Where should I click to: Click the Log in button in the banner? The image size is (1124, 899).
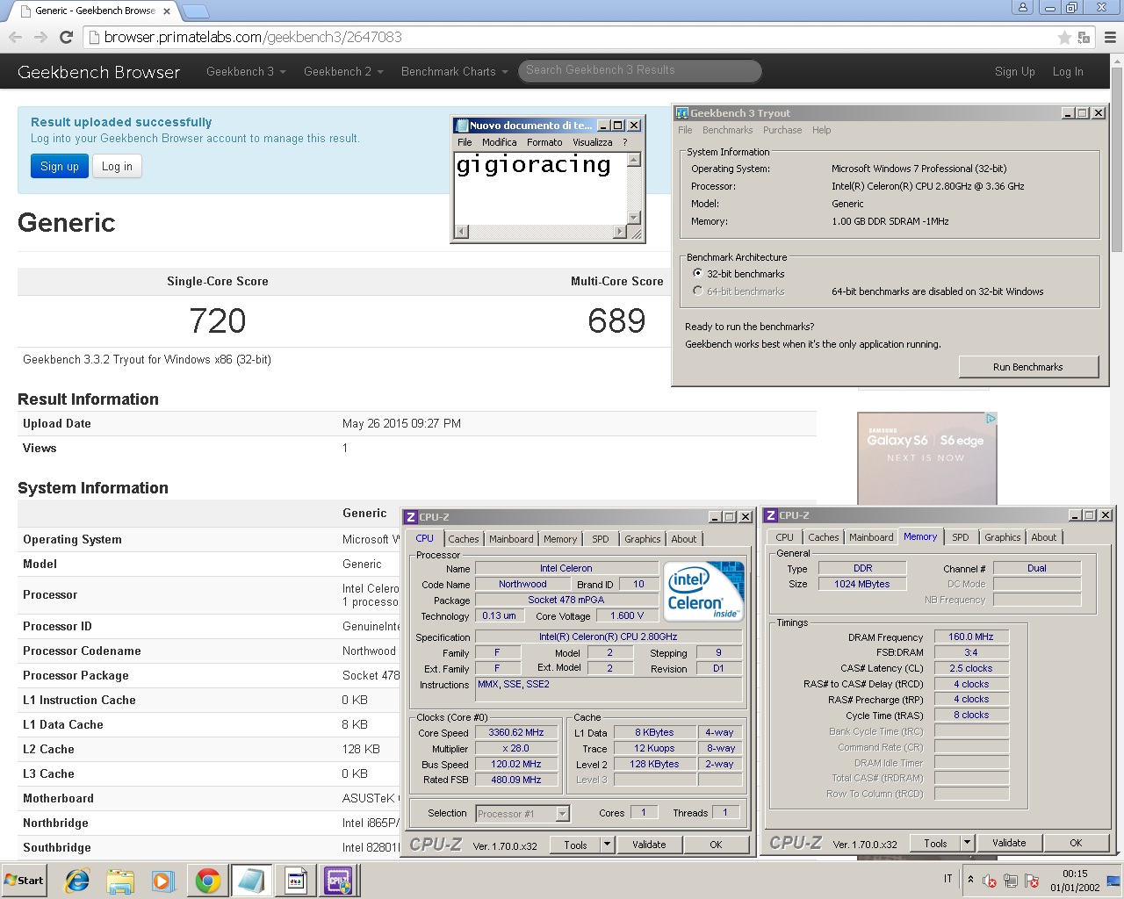[117, 166]
